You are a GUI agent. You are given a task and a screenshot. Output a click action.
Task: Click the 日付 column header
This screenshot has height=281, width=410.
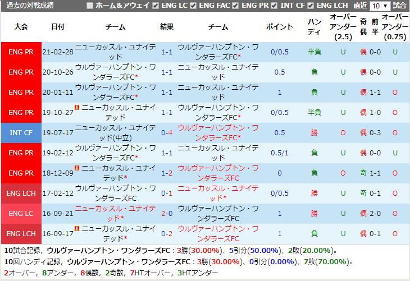point(58,26)
